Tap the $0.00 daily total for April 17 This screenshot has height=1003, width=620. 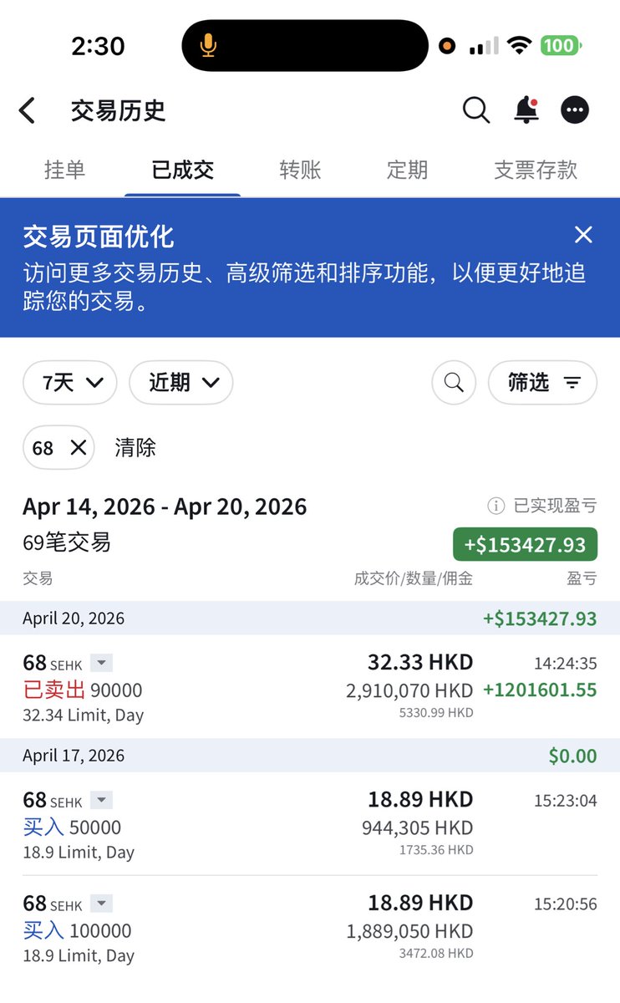coord(573,756)
